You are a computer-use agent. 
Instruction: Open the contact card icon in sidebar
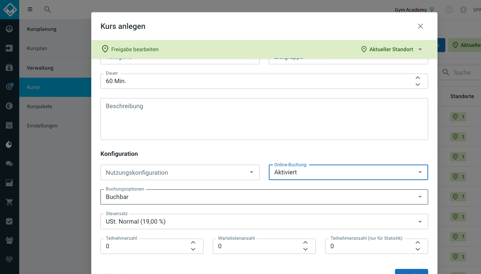click(x=10, y=67)
